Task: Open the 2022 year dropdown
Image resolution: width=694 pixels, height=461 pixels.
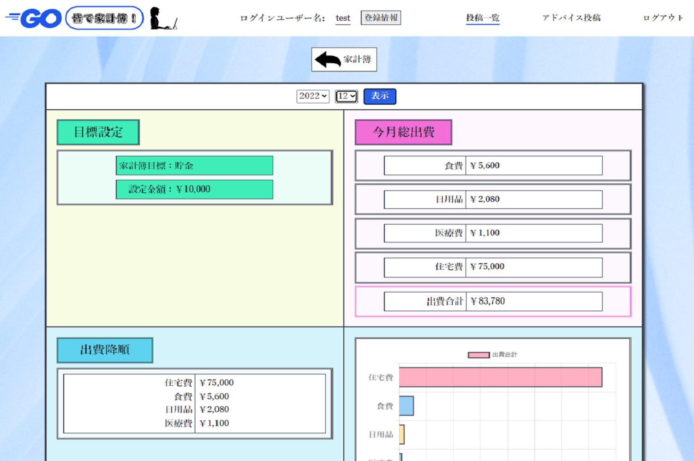Action: 313,96
